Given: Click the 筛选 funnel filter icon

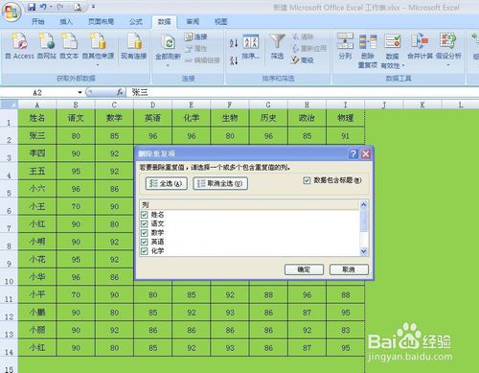Looking at the screenshot, I should point(277,42).
